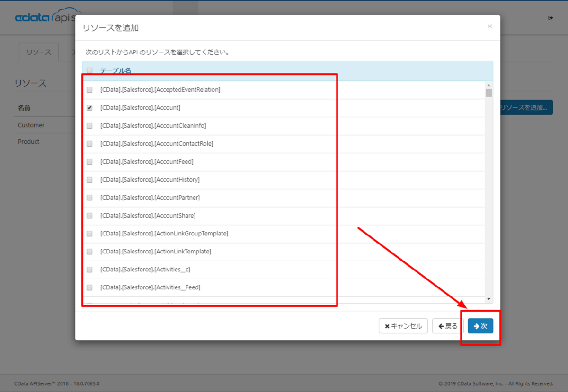
Task: Click the テーブル名 column header
Action: coord(115,70)
